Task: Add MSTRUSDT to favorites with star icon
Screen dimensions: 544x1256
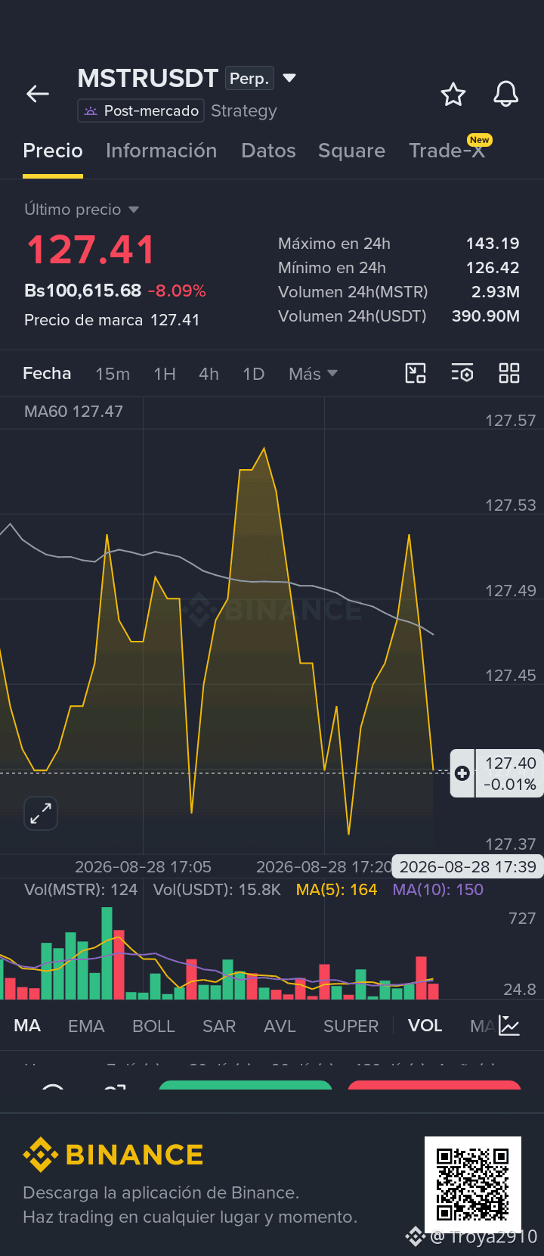Action: point(453,95)
